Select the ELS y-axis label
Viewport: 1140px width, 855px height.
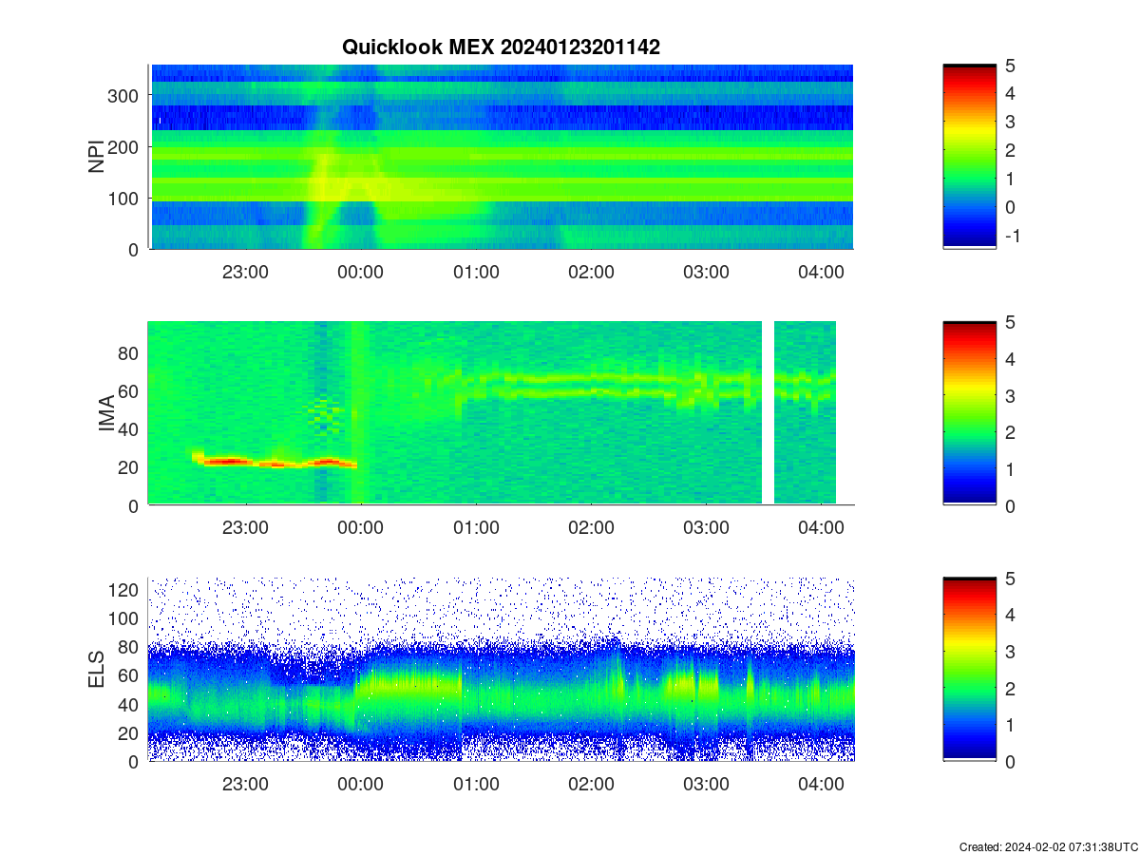pos(96,670)
